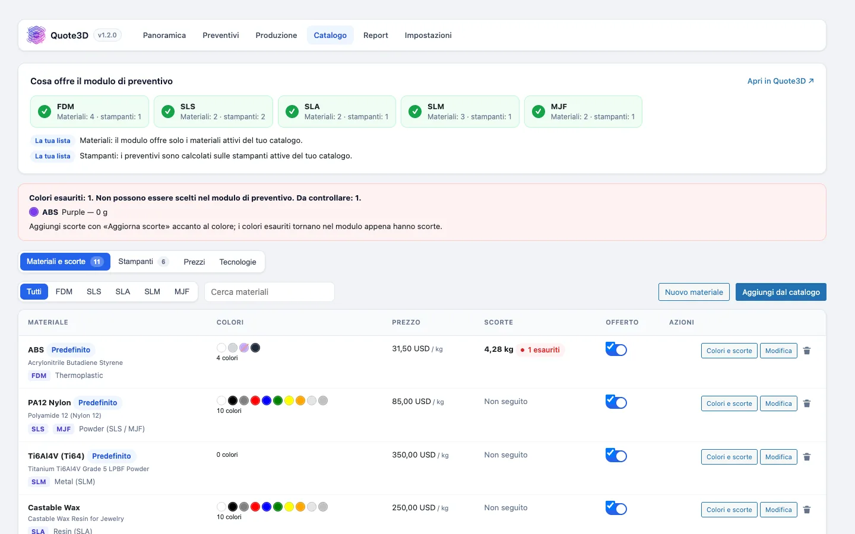
Task: Click the purple color swatch in ABS row
Action: pyautogui.click(x=244, y=348)
